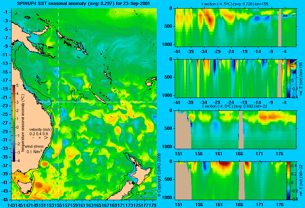The width and height of the screenshot is (305, 208).
Task: Select the 'temperature seasonal anomaly (°C)' vertical label
Action: [23, 123]
